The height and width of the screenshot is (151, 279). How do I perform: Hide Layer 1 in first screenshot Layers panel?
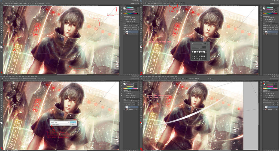click(x=124, y=32)
